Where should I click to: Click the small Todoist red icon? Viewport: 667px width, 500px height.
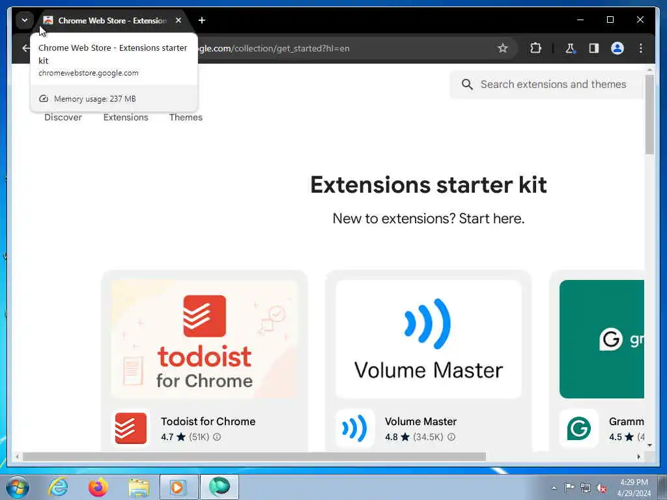130,428
